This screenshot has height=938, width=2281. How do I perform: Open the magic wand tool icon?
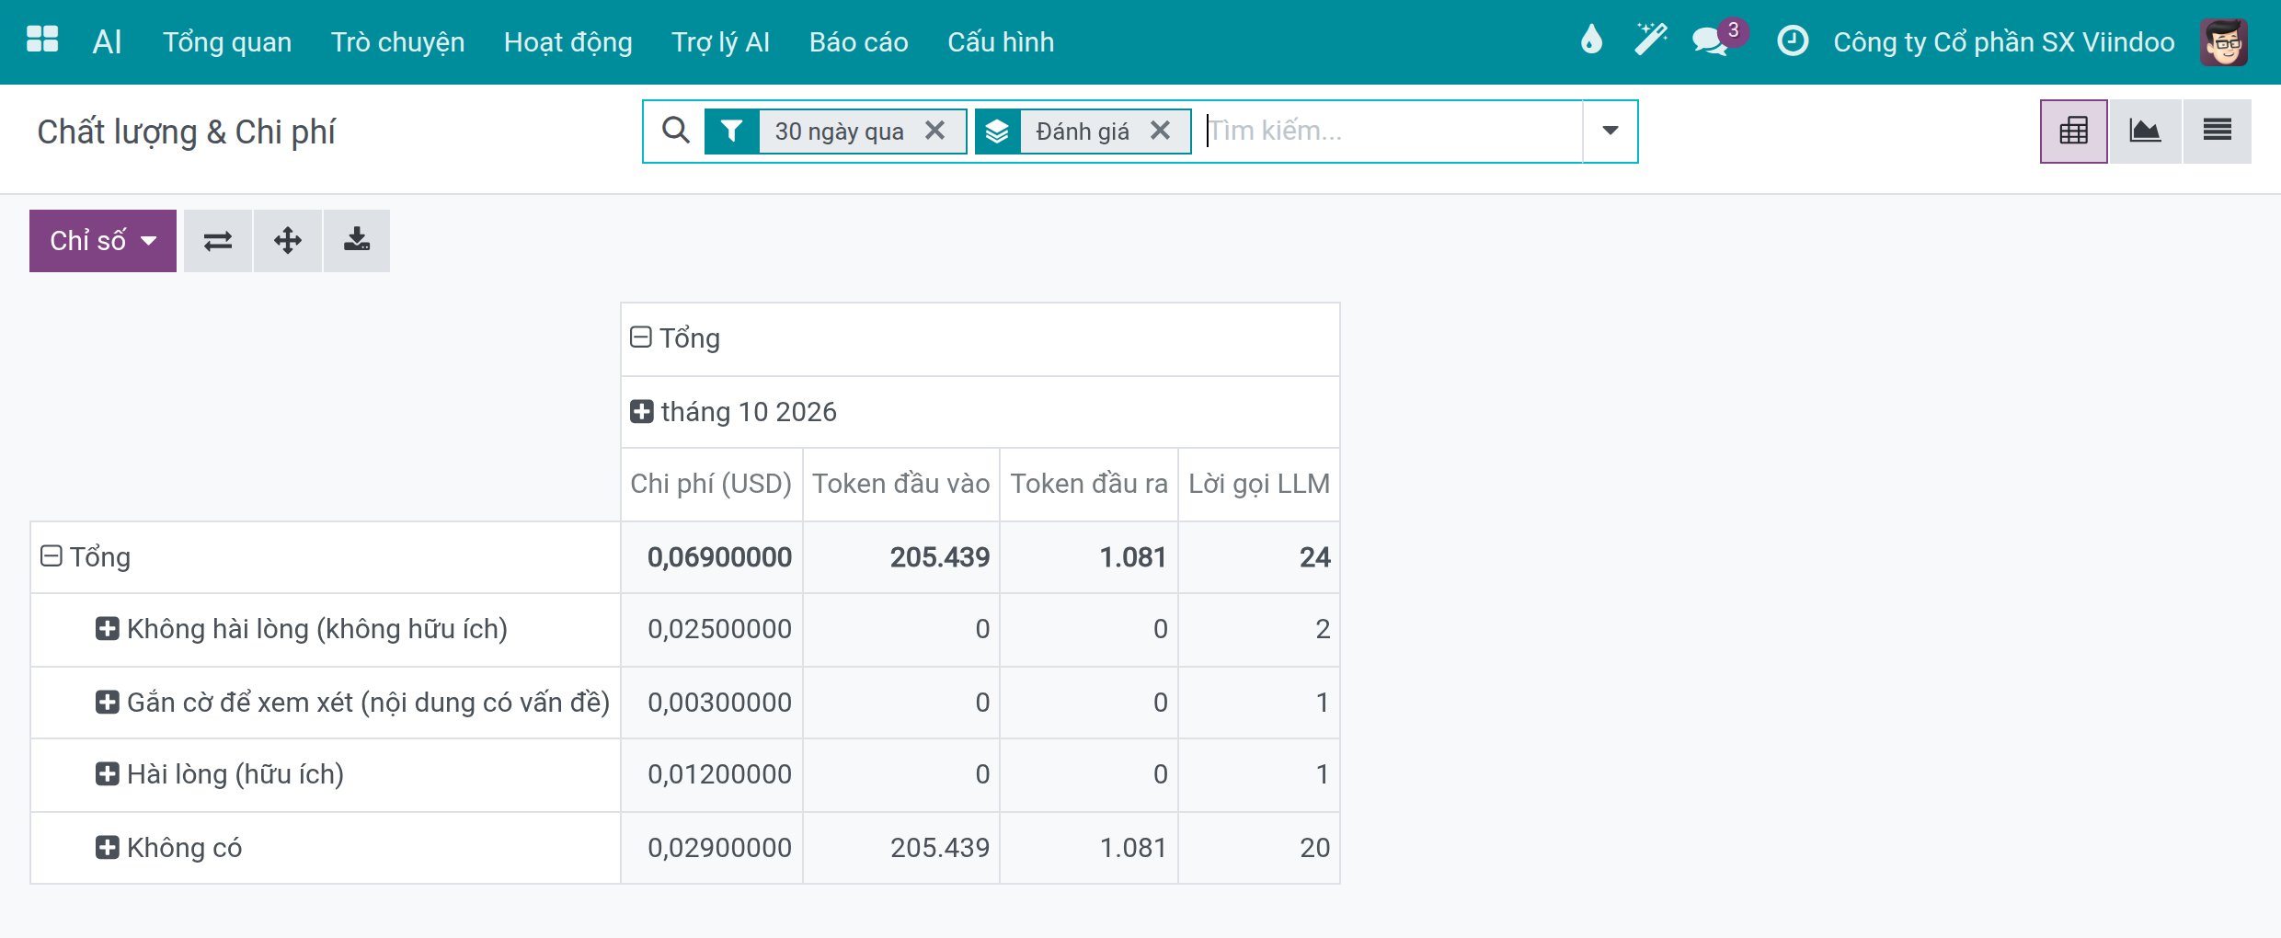[1650, 40]
